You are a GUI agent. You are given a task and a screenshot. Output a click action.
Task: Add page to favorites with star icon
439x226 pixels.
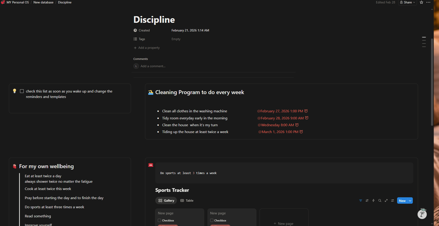tap(421, 2)
